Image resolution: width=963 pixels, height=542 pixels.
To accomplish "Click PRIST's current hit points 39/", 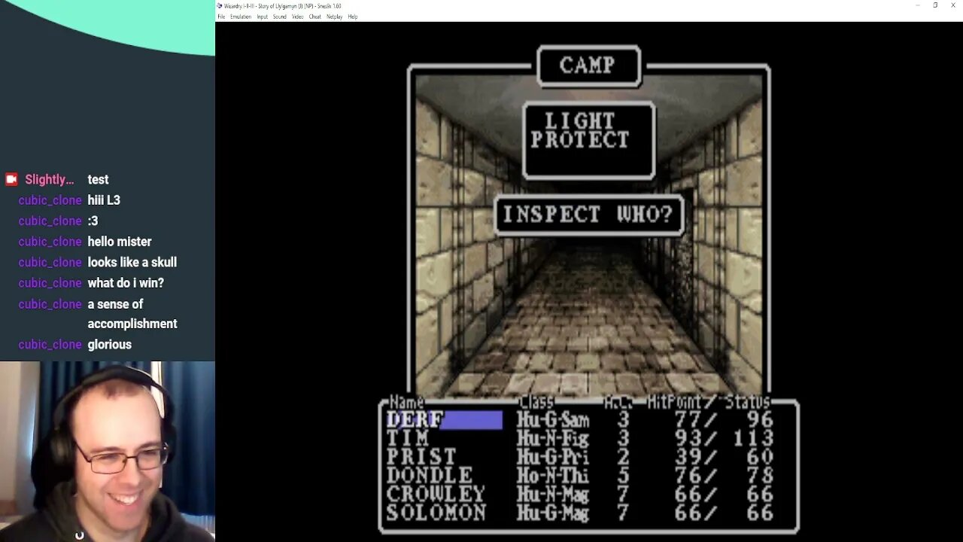I will [697, 457].
